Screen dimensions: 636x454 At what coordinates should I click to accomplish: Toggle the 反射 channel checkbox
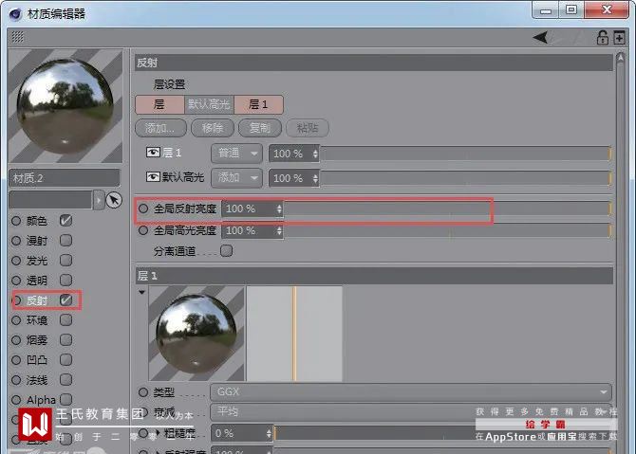(x=65, y=300)
